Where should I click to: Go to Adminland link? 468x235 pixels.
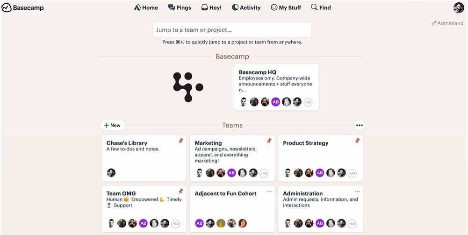447,23
